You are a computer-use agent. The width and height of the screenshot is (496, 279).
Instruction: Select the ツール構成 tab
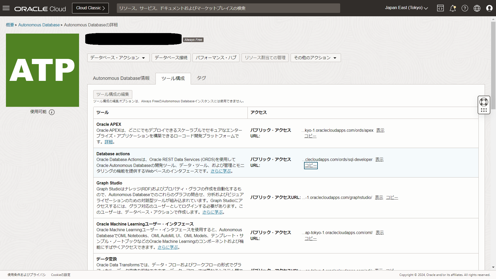tap(173, 79)
